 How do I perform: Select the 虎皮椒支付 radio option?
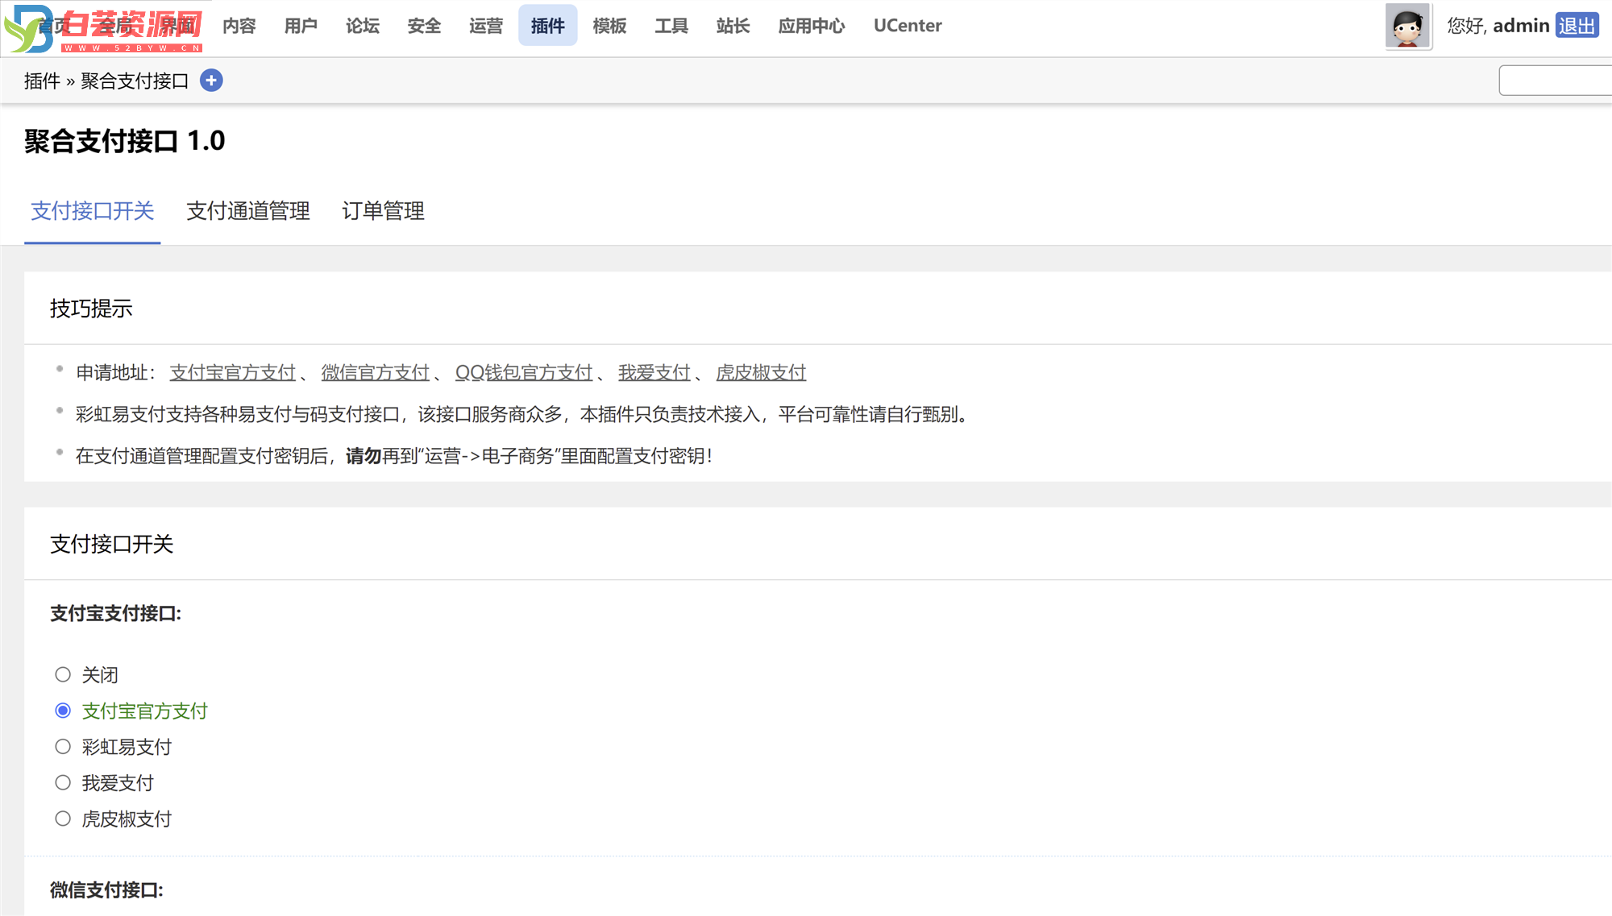(x=63, y=819)
